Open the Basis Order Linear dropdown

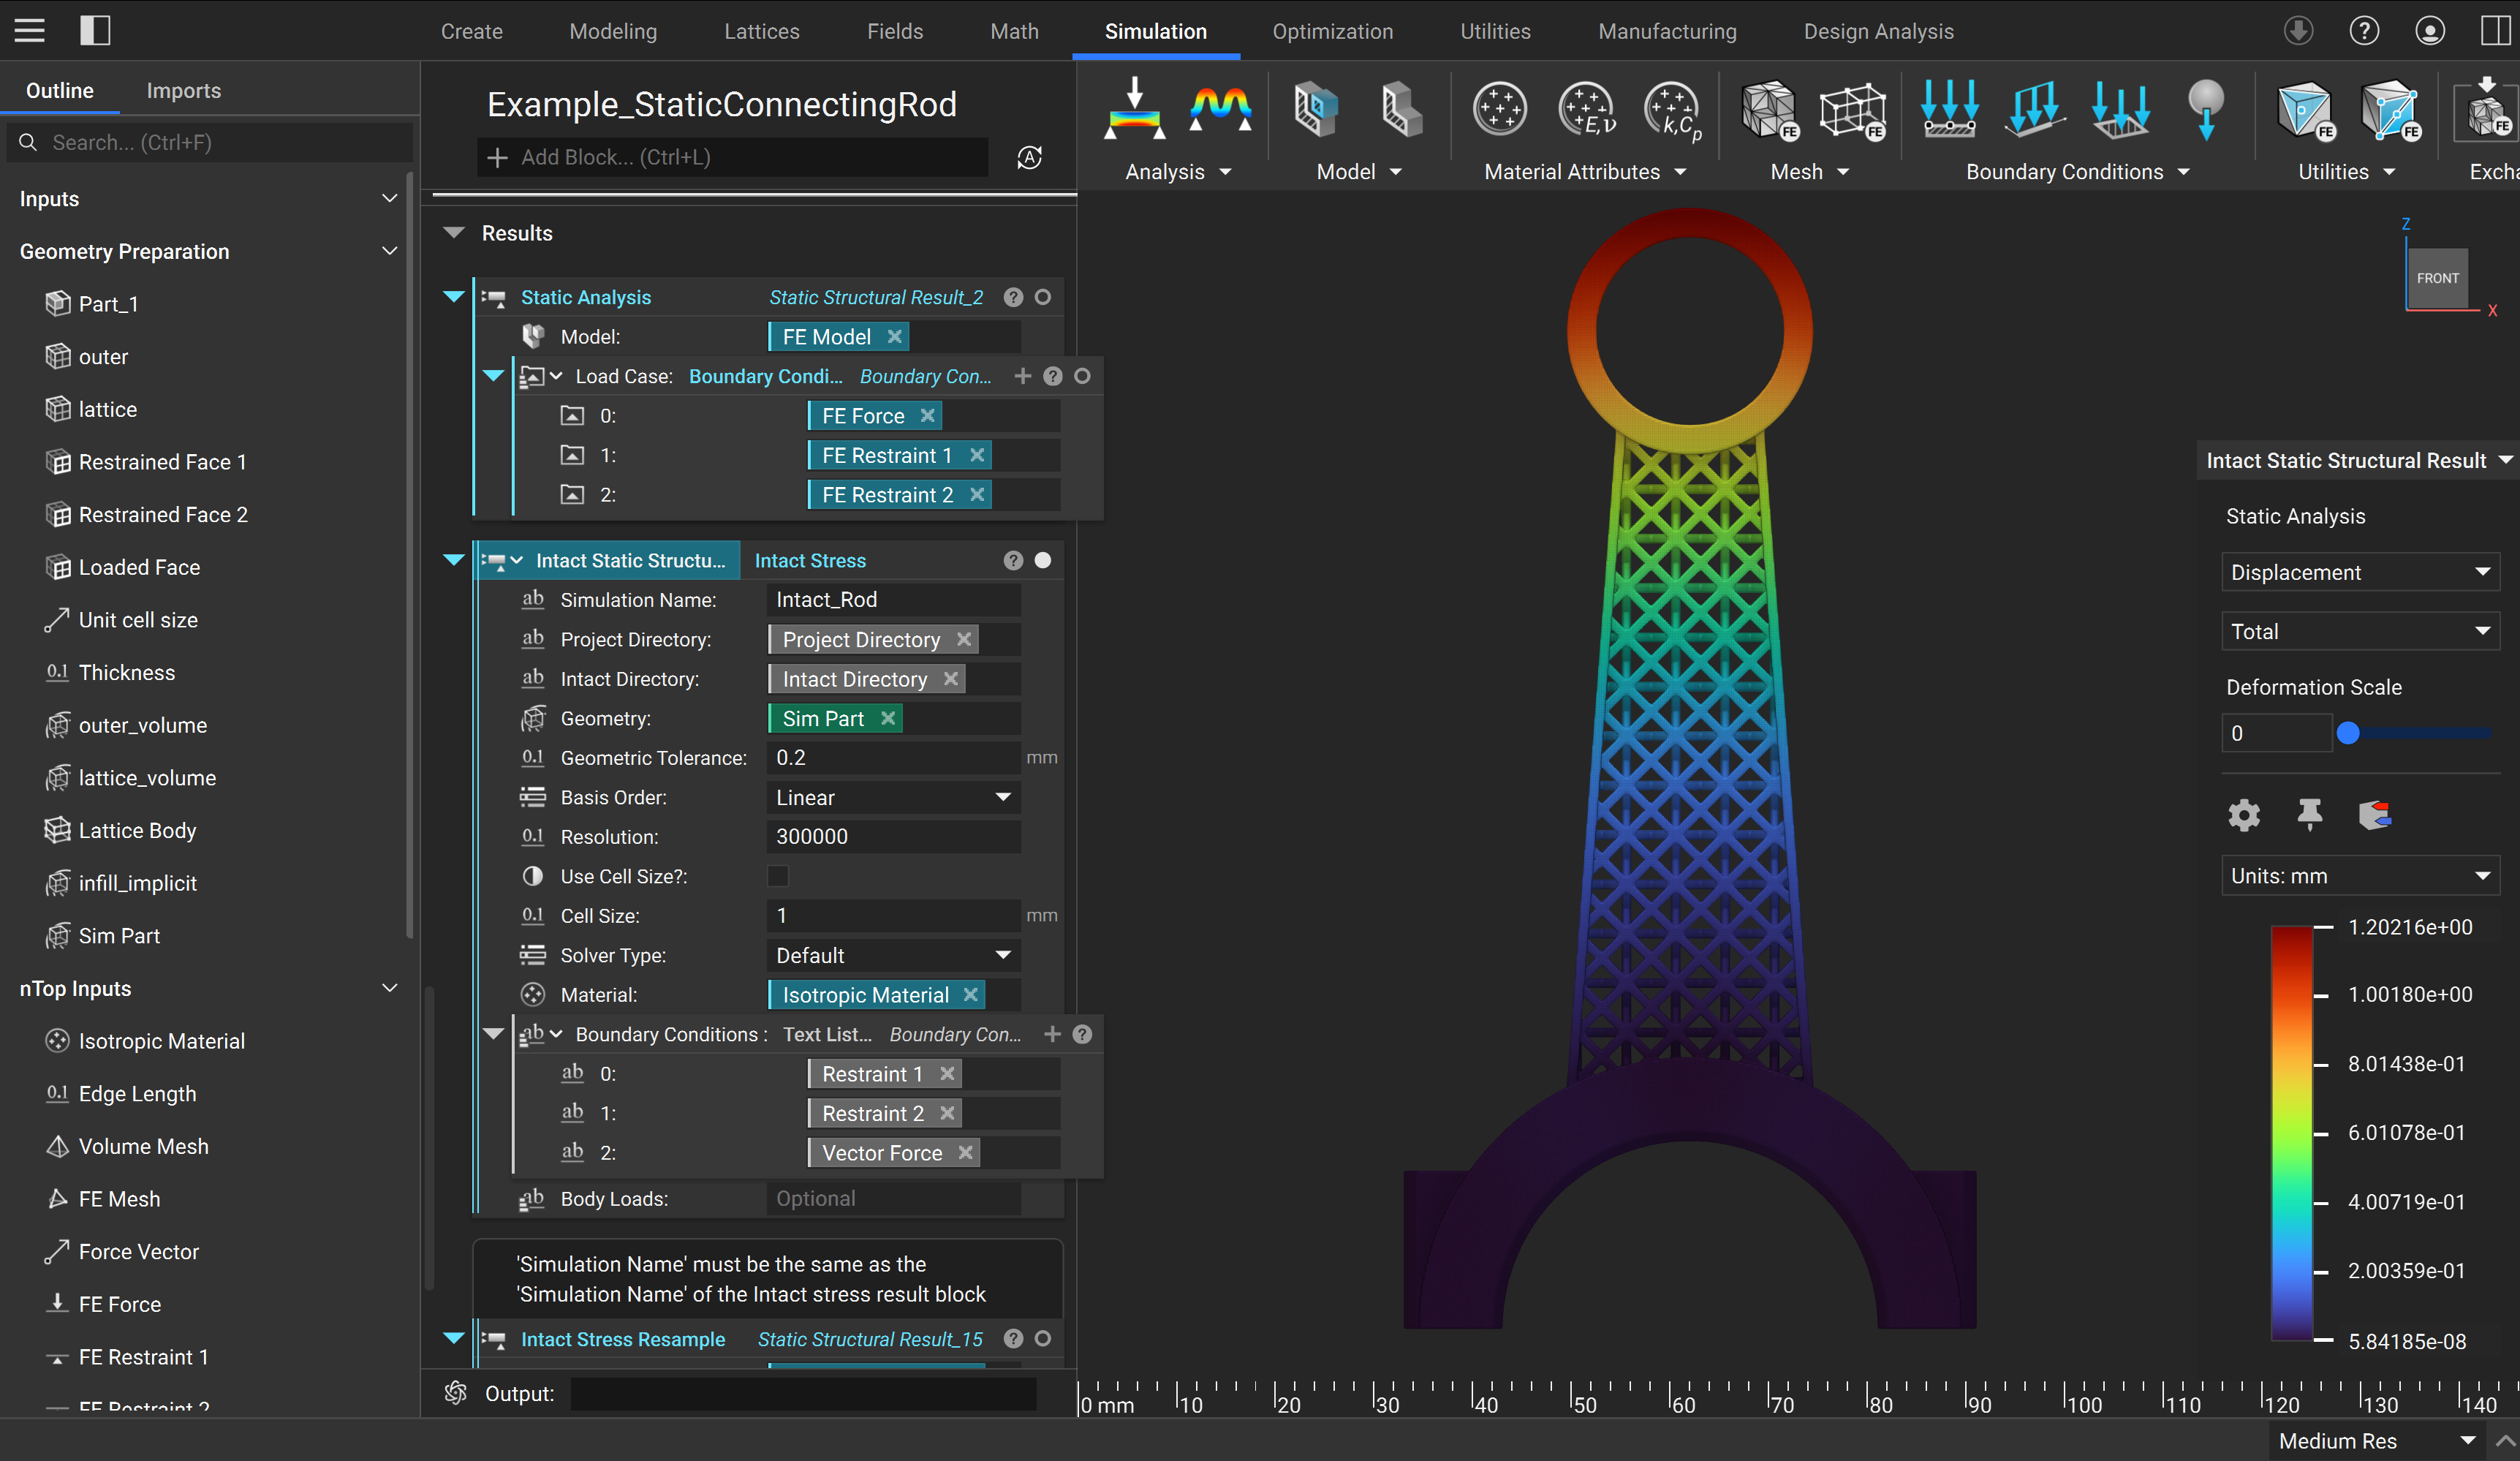pyautogui.click(x=893, y=797)
